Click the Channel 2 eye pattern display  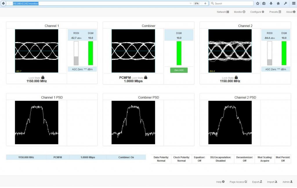point(230,51)
